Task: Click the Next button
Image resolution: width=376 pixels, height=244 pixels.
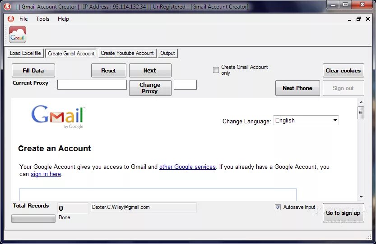Action: tap(150, 71)
